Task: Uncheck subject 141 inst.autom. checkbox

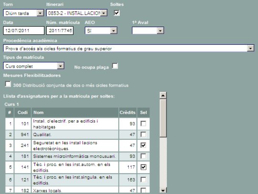Action: 144,167
